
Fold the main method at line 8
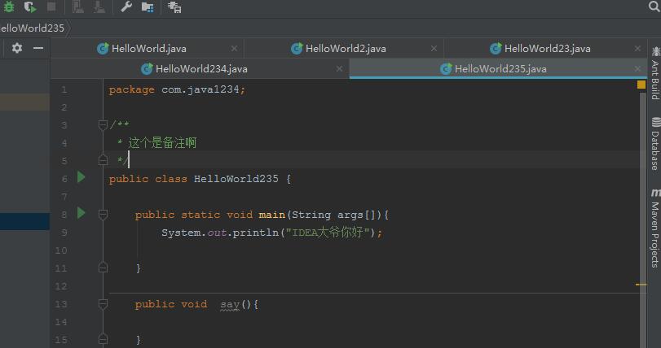tap(103, 215)
